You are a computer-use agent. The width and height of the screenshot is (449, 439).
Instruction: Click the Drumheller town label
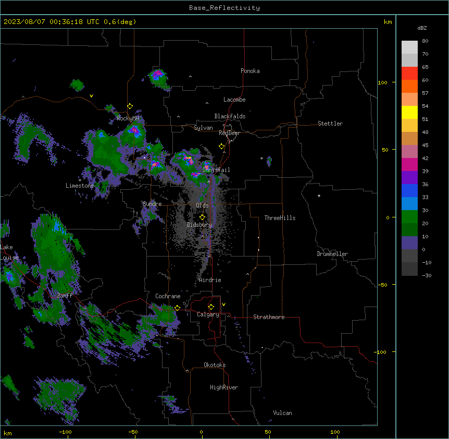tap(332, 254)
